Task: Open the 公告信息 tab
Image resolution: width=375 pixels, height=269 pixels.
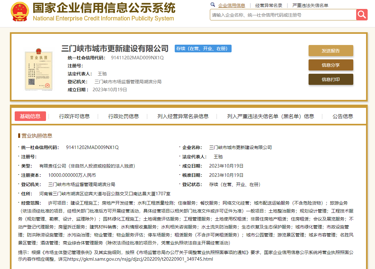Action: (343, 116)
